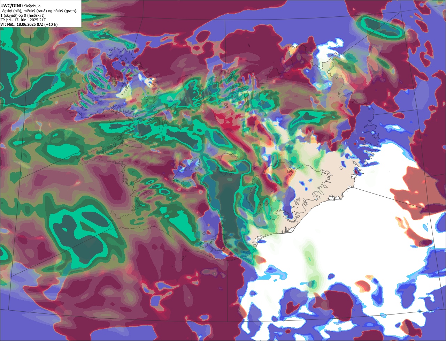Screen dimensions: 446x341
Task: Click the "VT: Mið.. 18.06.2025 07Z" valid time
Action: 22,25
